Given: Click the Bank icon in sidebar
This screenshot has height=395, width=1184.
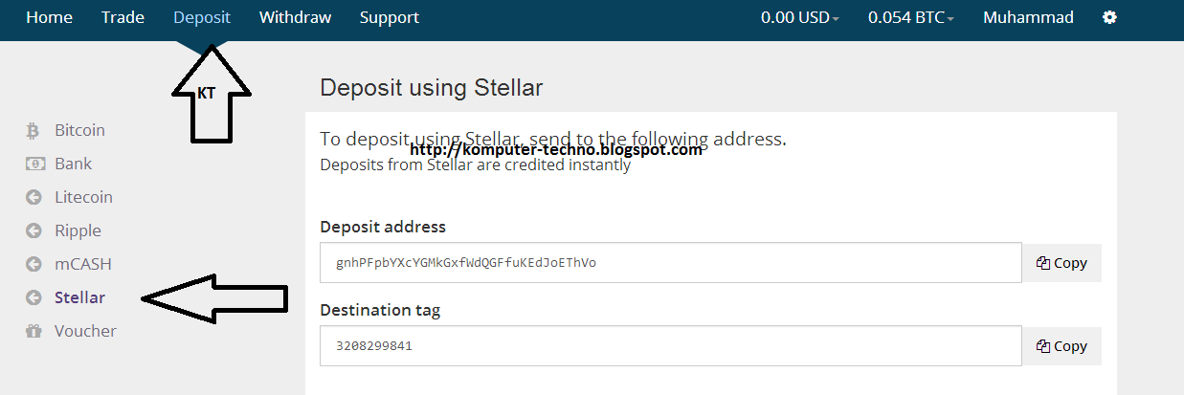Looking at the screenshot, I should (x=34, y=165).
